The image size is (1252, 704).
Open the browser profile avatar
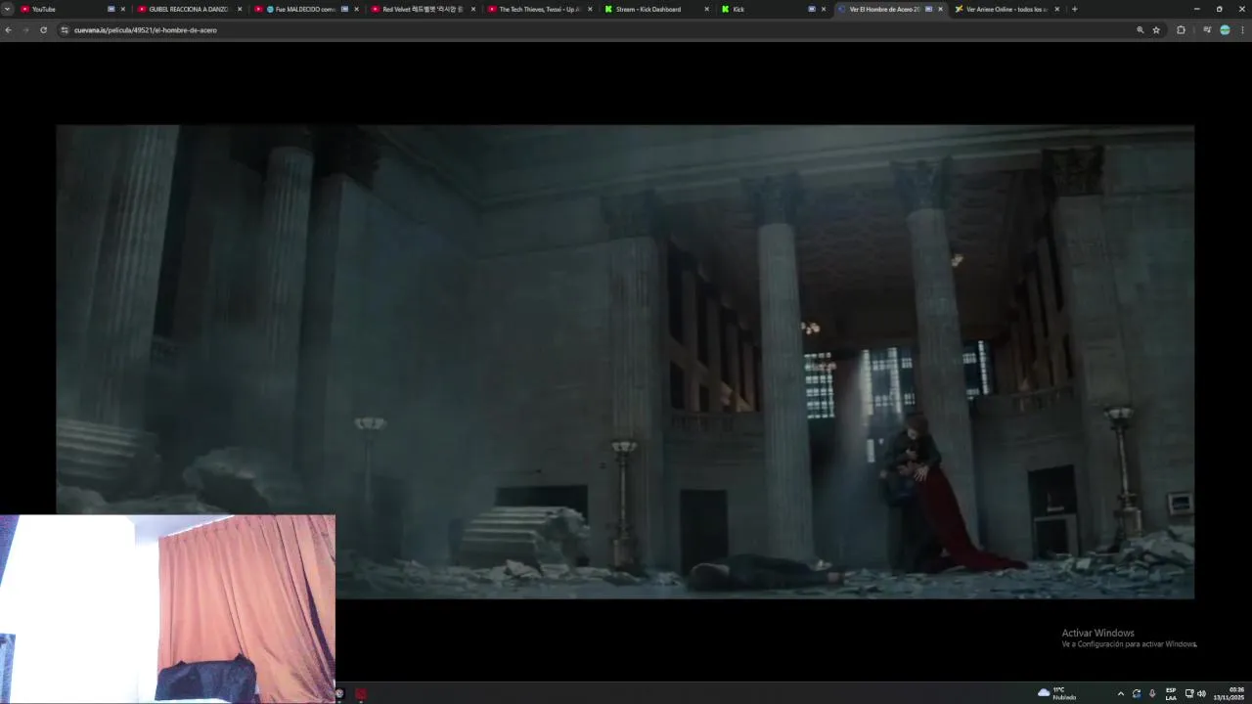coord(1225,30)
